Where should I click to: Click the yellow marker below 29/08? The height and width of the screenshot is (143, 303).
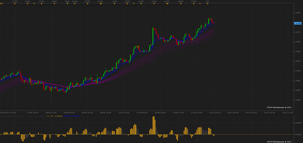pos(54,4)
